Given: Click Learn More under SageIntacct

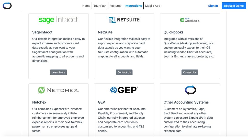Looking at the screenshot, I should tap(59, 72).
